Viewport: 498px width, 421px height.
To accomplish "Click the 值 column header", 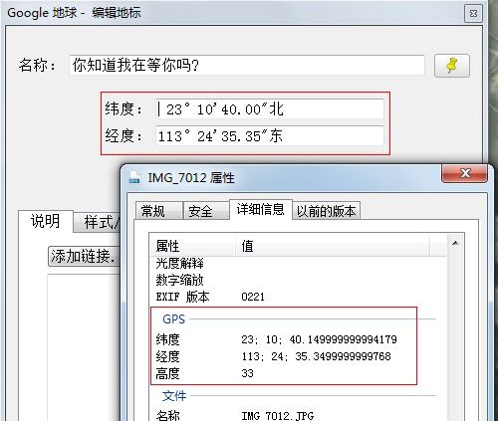I will (333, 246).
